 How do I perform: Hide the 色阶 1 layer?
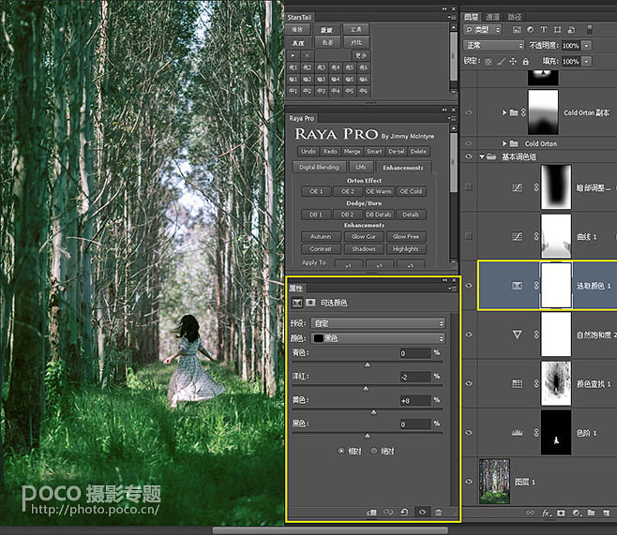(x=469, y=432)
